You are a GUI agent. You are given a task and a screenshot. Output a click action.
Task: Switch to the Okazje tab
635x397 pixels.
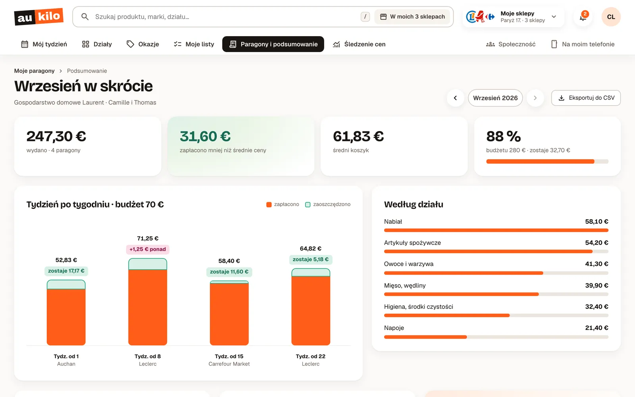(x=143, y=44)
